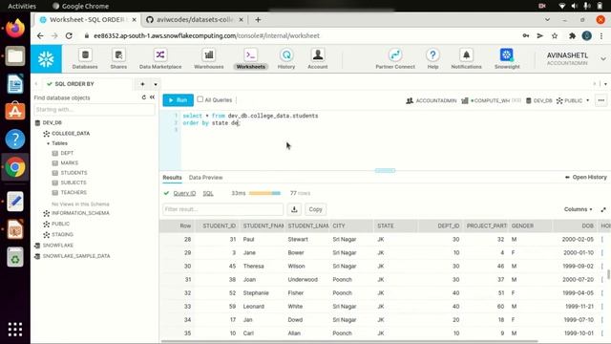Open Ubuntu Software from dock
The width and height of the screenshot is (611, 344).
[15, 111]
